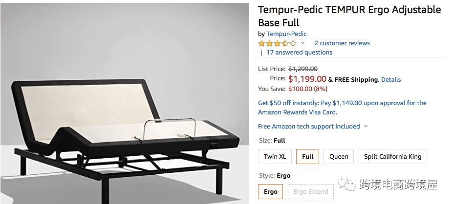Viewport: 452px width, 204px height.
Task: Click the Amazon Rewards Visa Card offer
Action: tap(342, 108)
